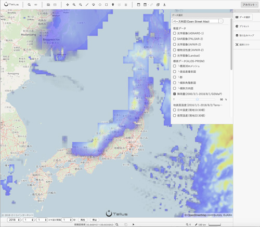The height and width of the screenshot is (227, 260).
Task: Click the download icon in toolbar
Action: click(164, 5)
